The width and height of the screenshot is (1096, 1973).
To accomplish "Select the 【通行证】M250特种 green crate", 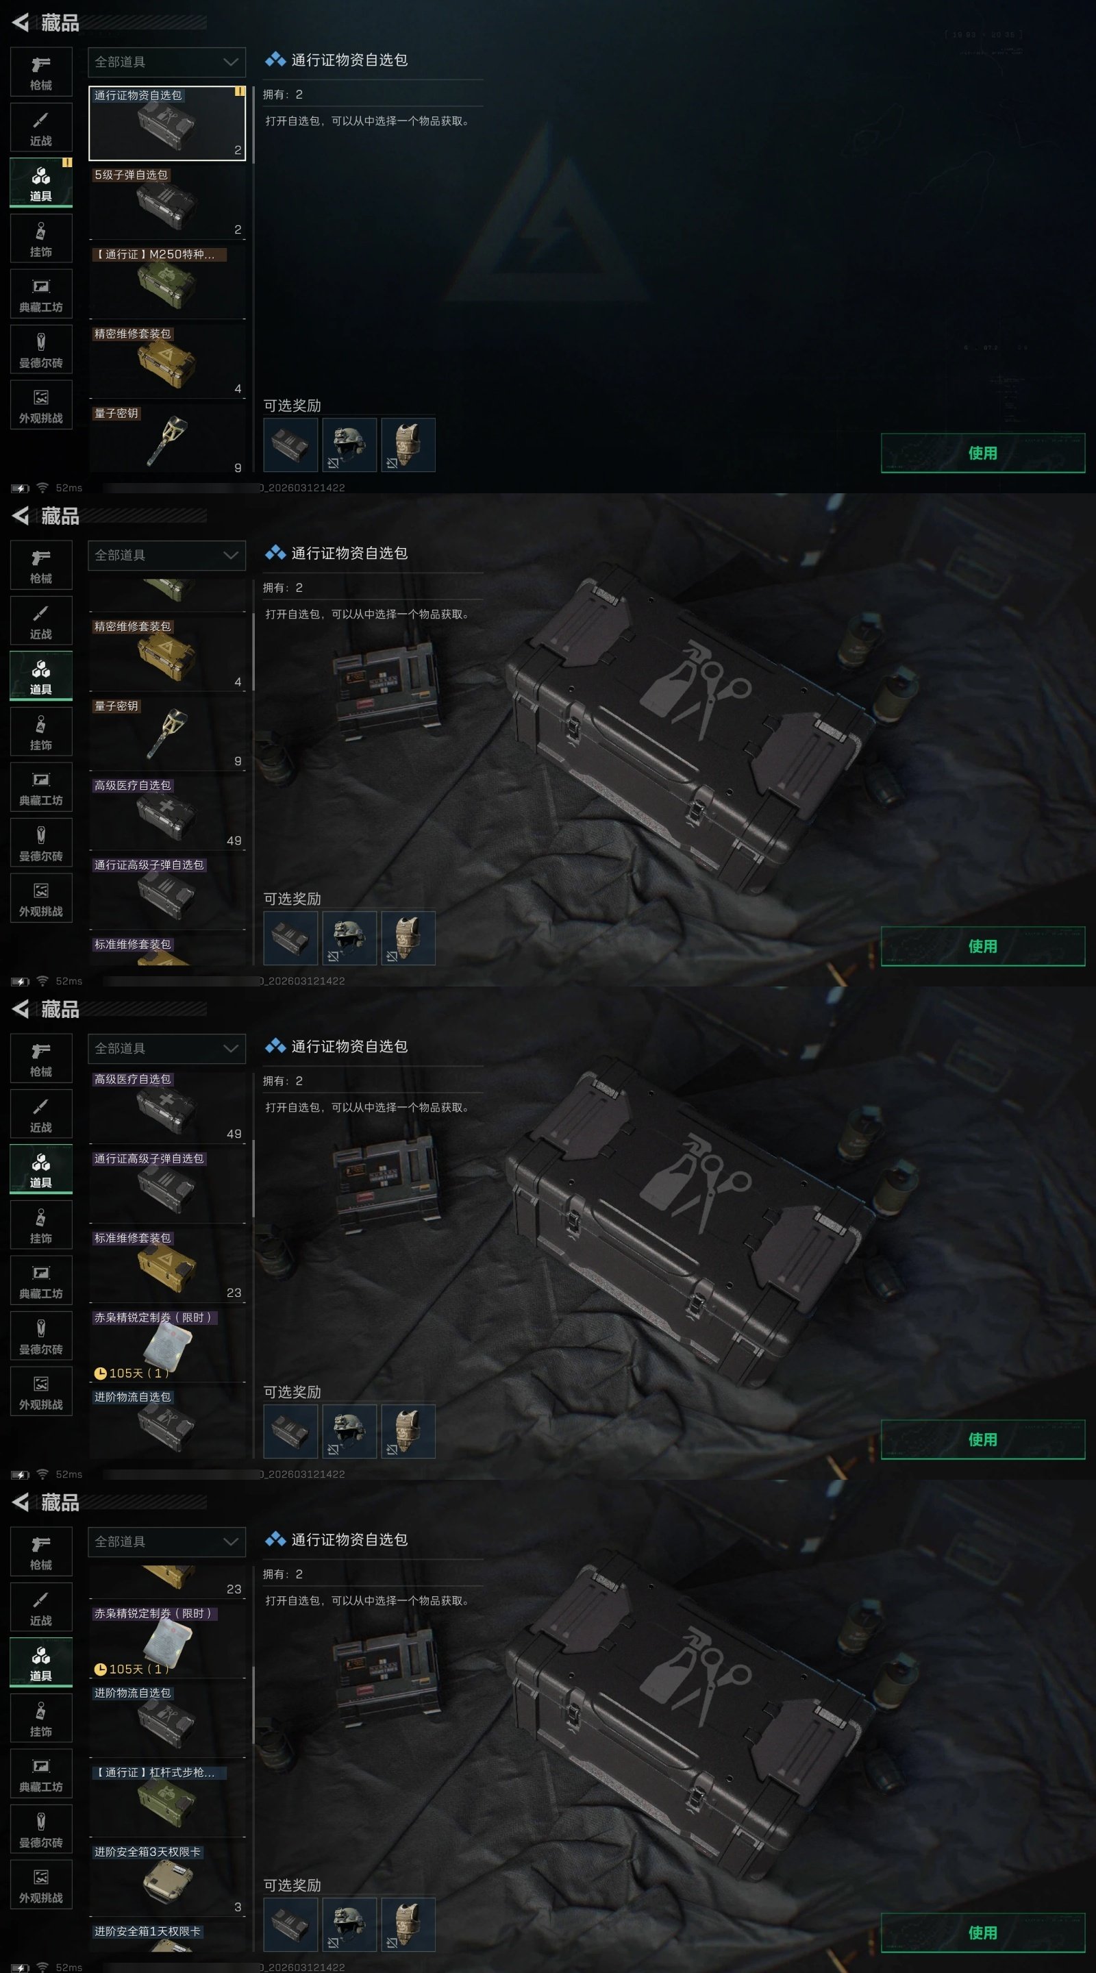I will click(167, 282).
